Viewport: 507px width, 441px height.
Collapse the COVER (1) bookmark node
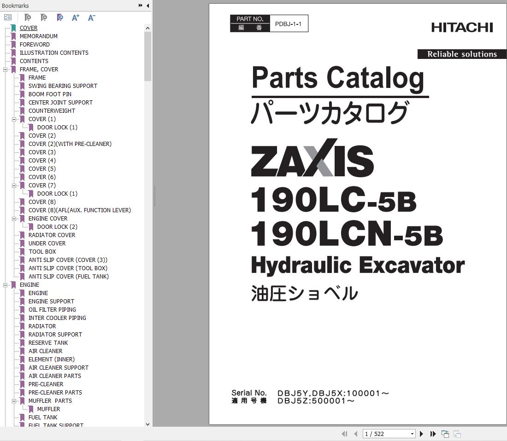[14, 119]
